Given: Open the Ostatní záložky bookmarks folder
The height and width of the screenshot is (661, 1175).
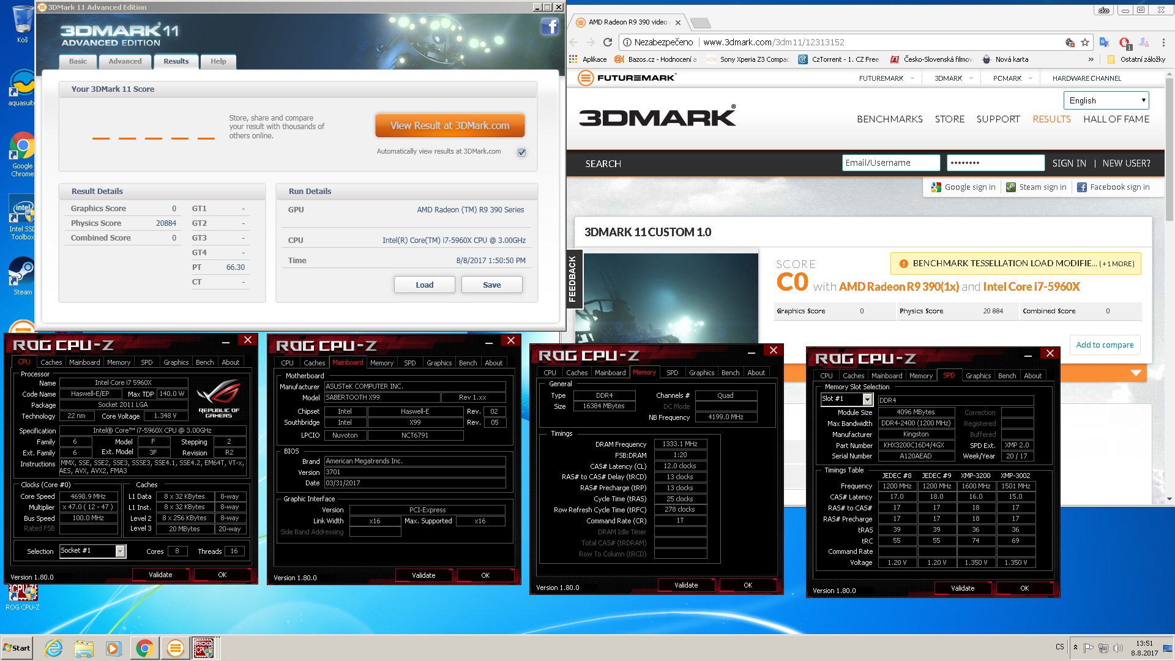Looking at the screenshot, I should coord(1136,59).
